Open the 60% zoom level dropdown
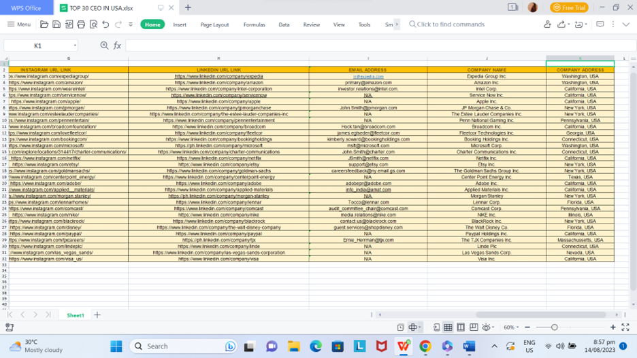The height and width of the screenshot is (358, 637). pos(512,327)
